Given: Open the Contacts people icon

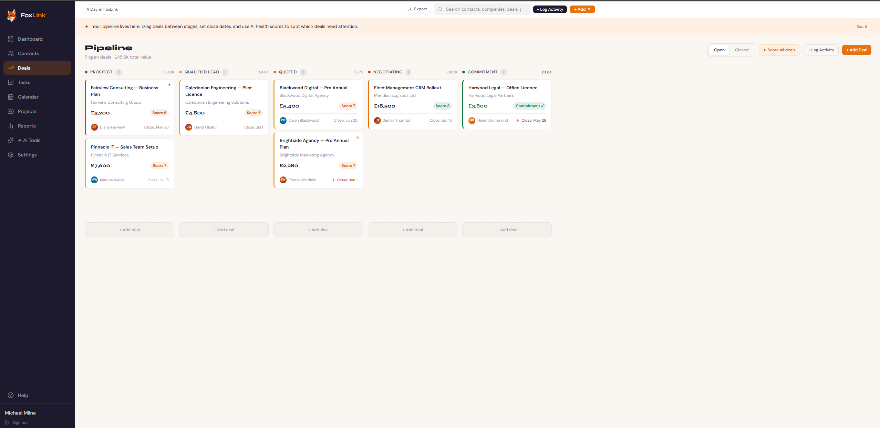Looking at the screenshot, I should (11, 53).
